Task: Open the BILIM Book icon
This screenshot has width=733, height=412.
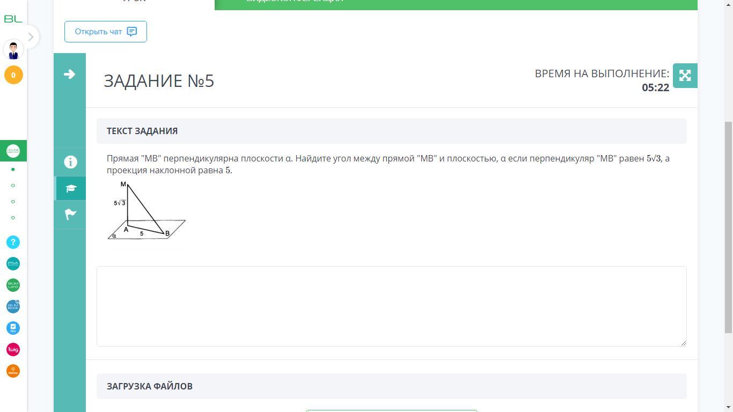Action: [x=13, y=307]
